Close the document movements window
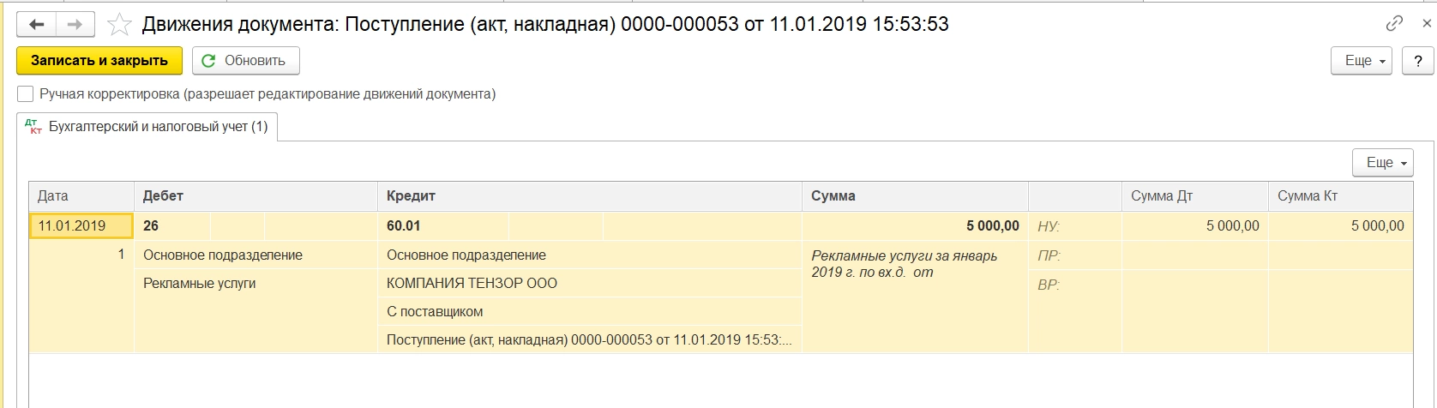The width and height of the screenshot is (1437, 408). 1427,23
